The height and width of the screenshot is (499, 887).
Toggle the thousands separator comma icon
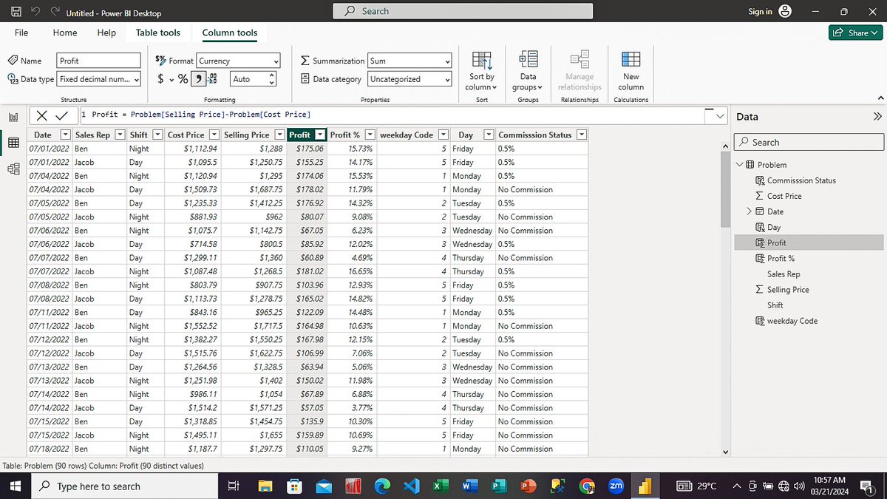(199, 79)
